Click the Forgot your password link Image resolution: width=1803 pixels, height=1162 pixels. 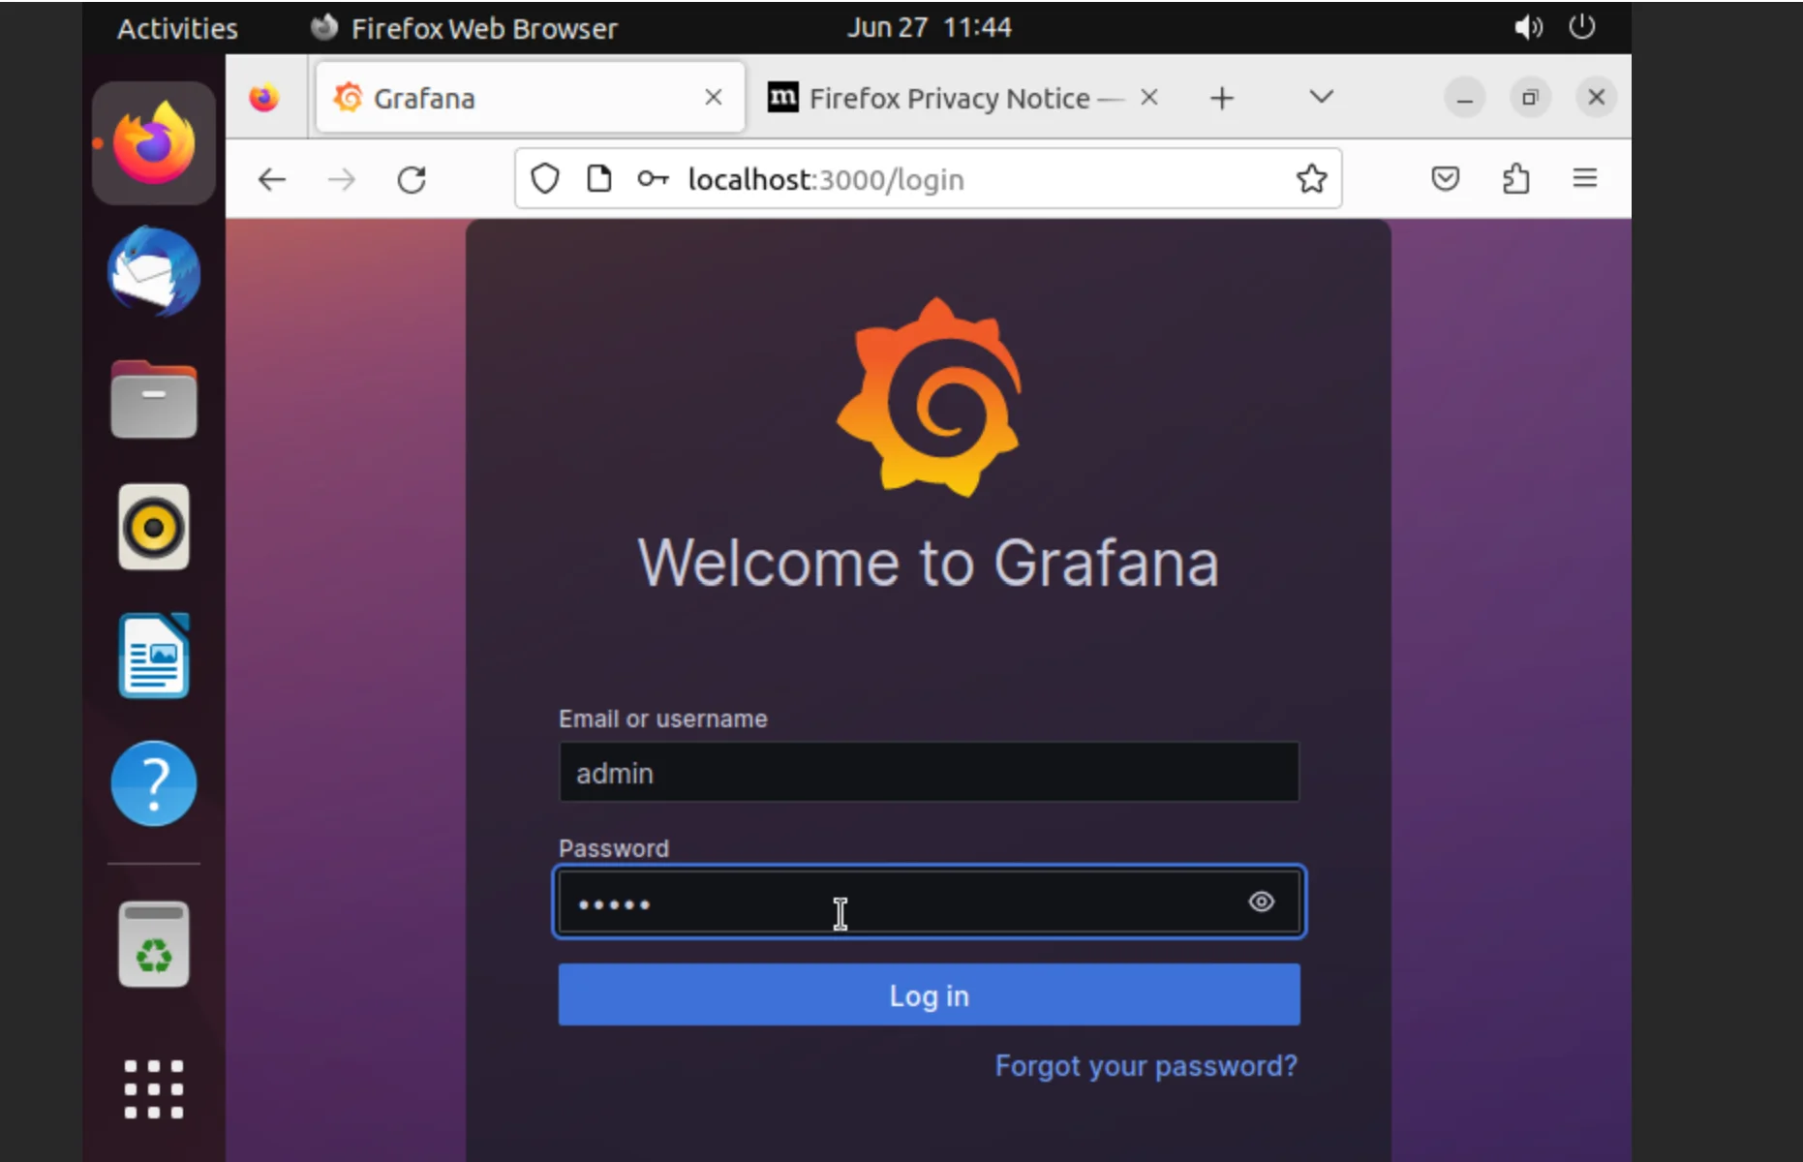1146,1065
